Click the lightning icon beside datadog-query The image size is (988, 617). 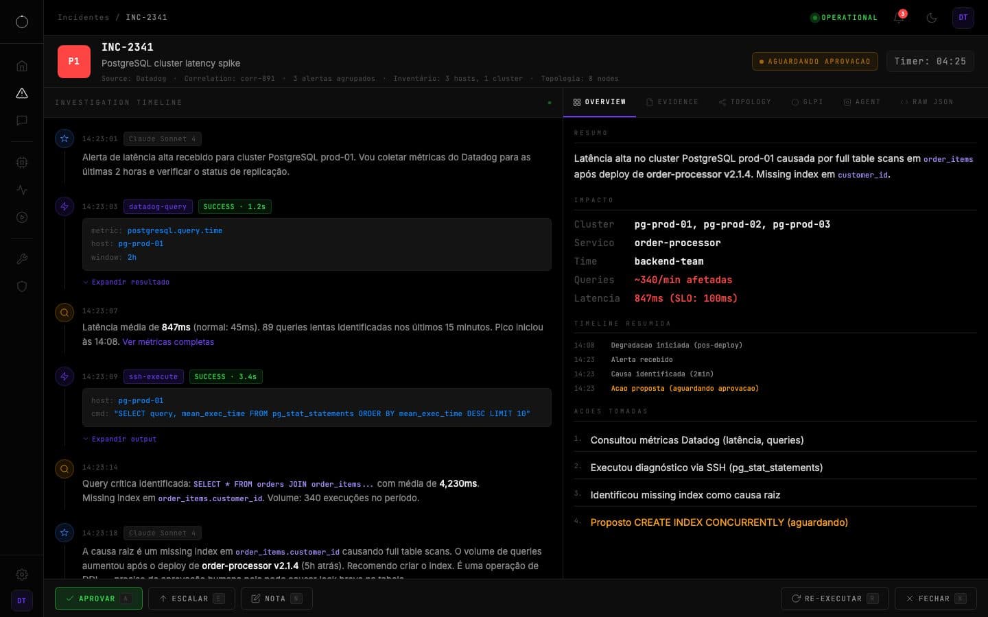pyautogui.click(x=64, y=206)
